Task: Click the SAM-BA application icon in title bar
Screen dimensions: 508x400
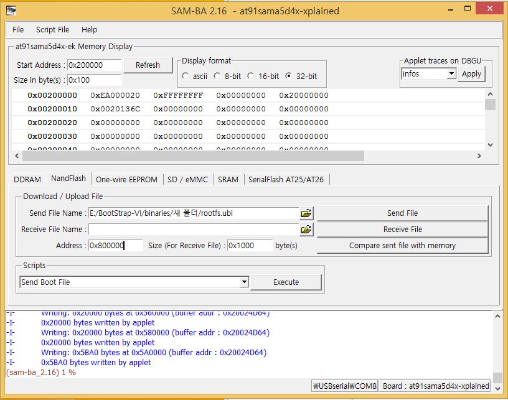Action: coord(11,11)
